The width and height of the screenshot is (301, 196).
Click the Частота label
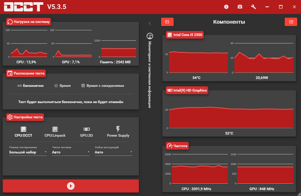coord(177,146)
